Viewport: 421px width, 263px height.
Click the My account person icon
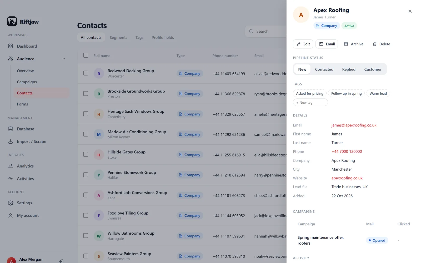click(11, 215)
